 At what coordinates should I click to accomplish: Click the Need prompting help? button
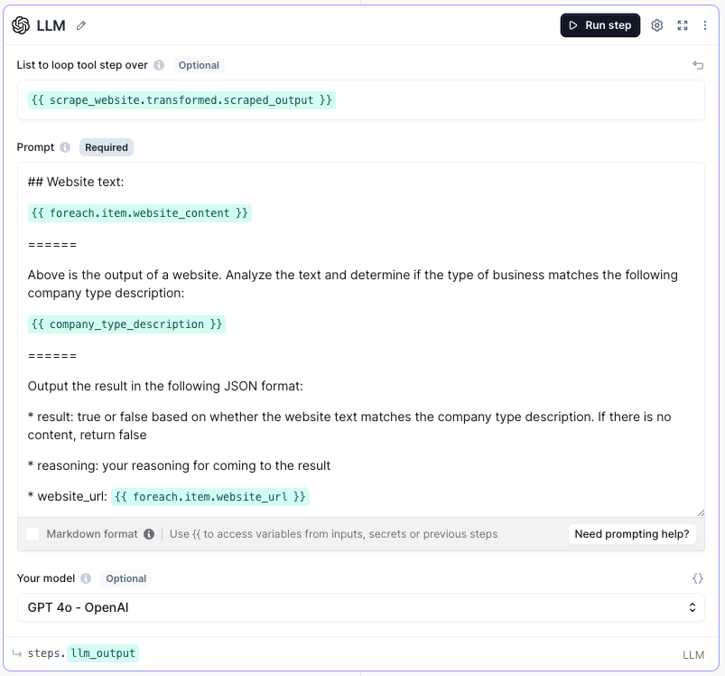tap(632, 534)
